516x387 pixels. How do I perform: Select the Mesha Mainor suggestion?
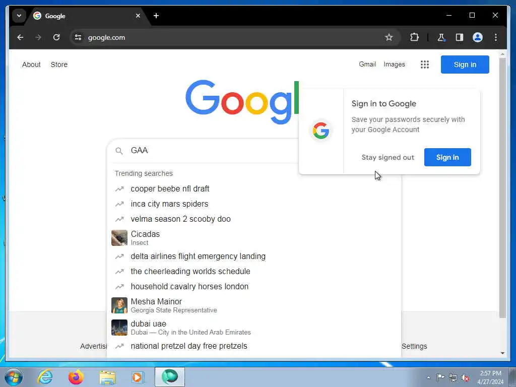254,305
